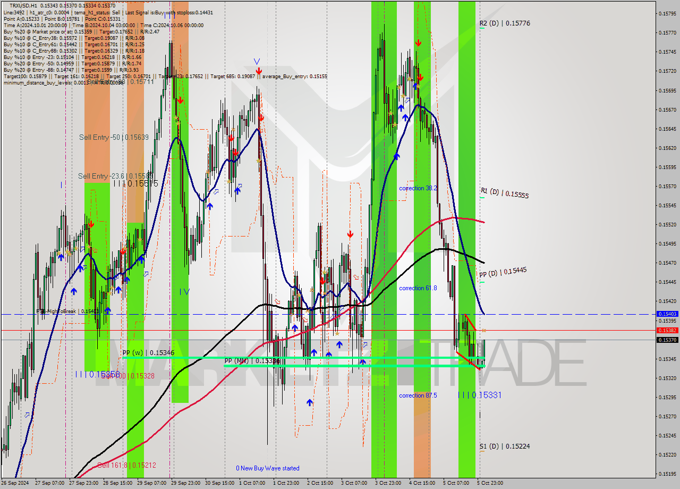The width and height of the screenshot is (680, 489).
Task: Click the 'Buy %10 @ C_Entry88' line
Action: [74, 50]
